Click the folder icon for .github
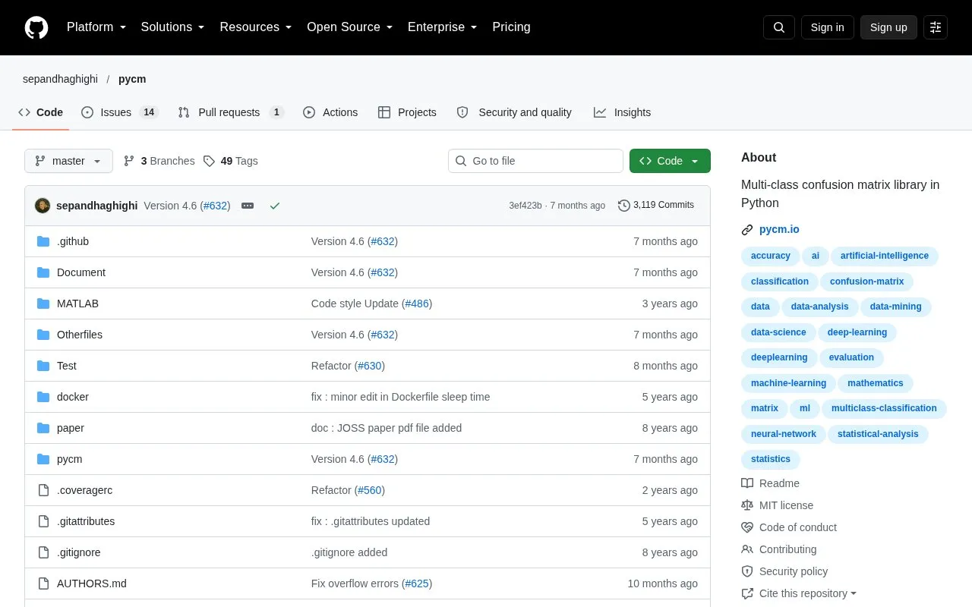 tap(43, 241)
